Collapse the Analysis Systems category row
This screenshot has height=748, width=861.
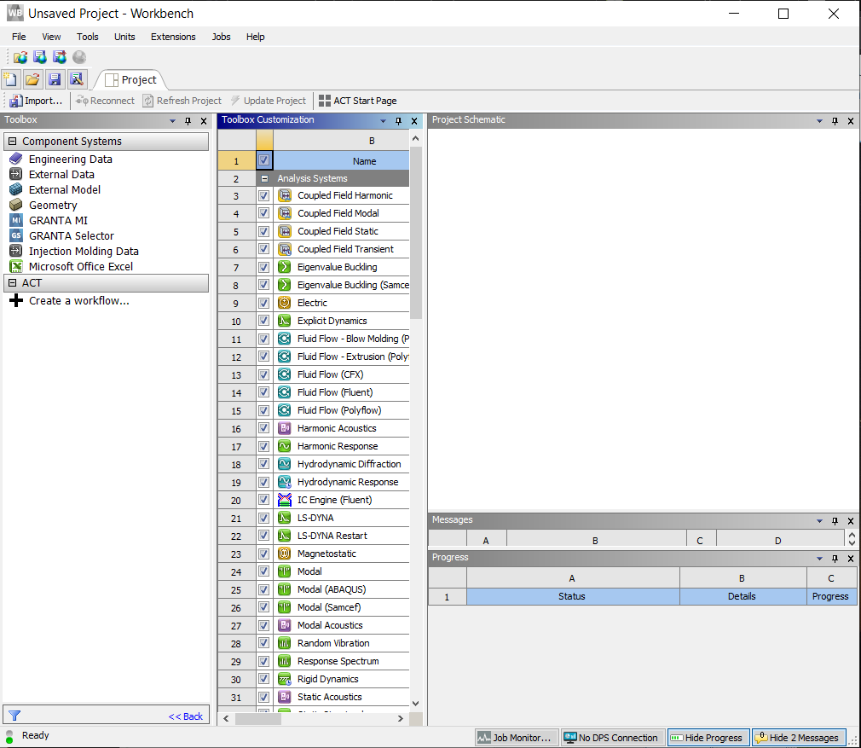point(265,179)
